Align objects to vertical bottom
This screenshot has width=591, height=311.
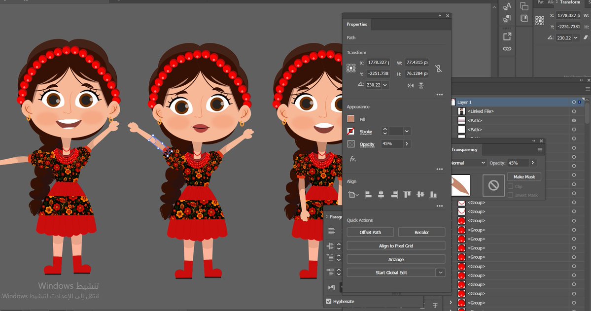pyautogui.click(x=433, y=195)
